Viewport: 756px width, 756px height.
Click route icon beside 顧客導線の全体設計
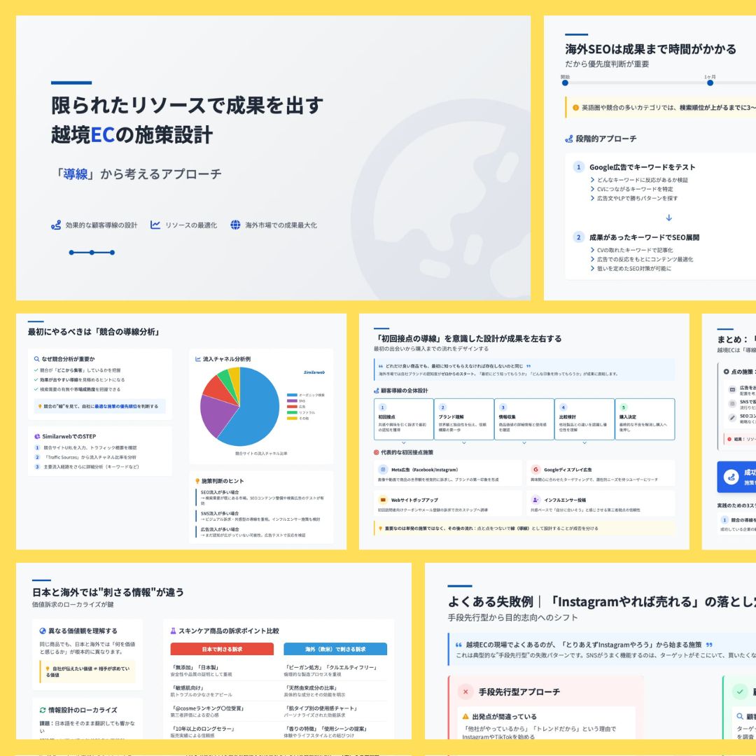point(377,391)
